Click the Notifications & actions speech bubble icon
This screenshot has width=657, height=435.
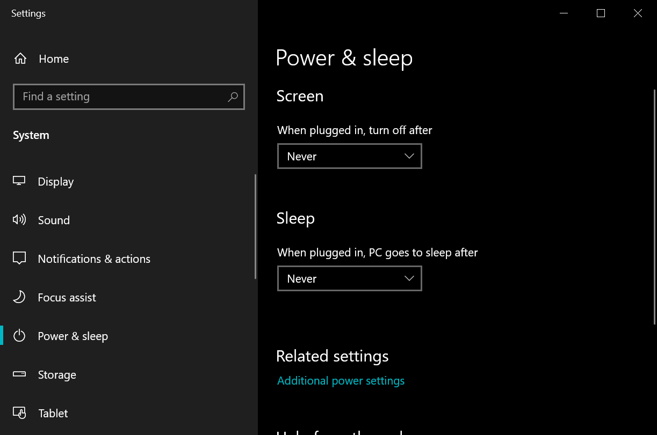(19, 259)
